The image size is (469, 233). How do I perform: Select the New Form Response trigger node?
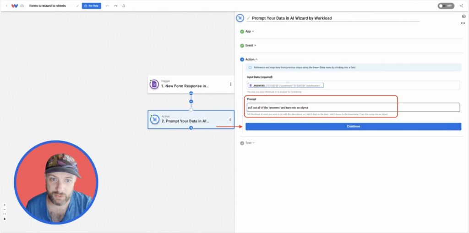[x=191, y=85]
